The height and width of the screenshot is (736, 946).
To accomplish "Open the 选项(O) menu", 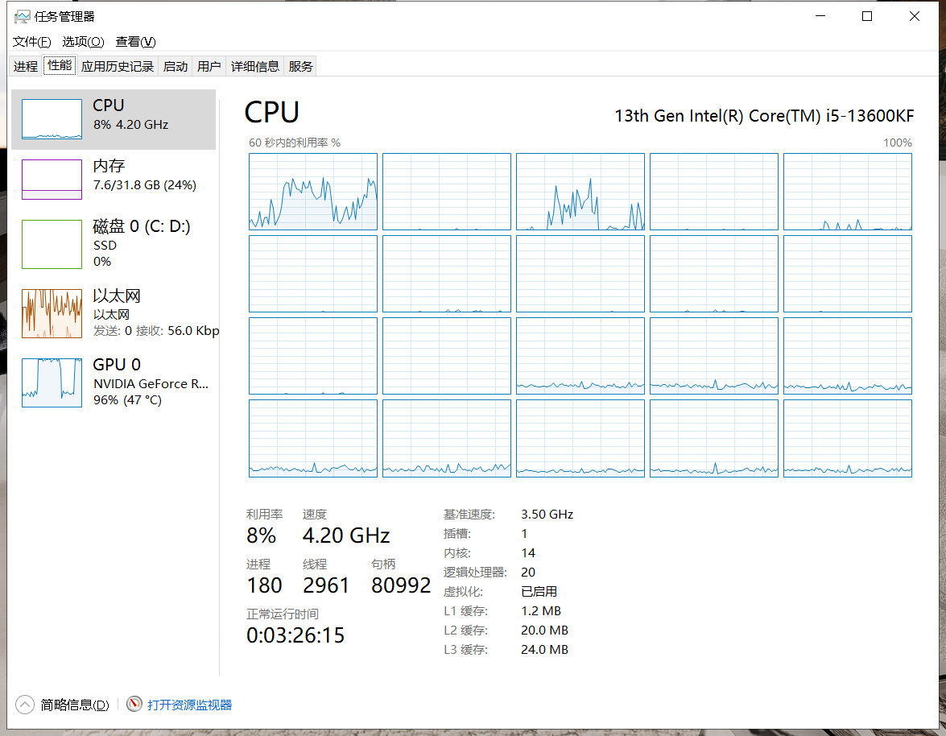I will [83, 42].
